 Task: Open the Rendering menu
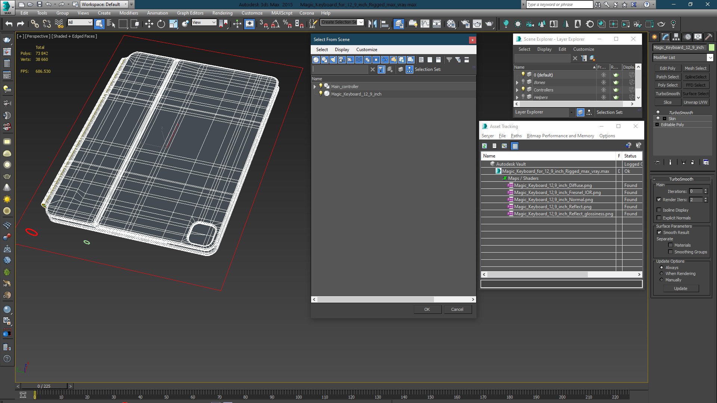click(222, 13)
